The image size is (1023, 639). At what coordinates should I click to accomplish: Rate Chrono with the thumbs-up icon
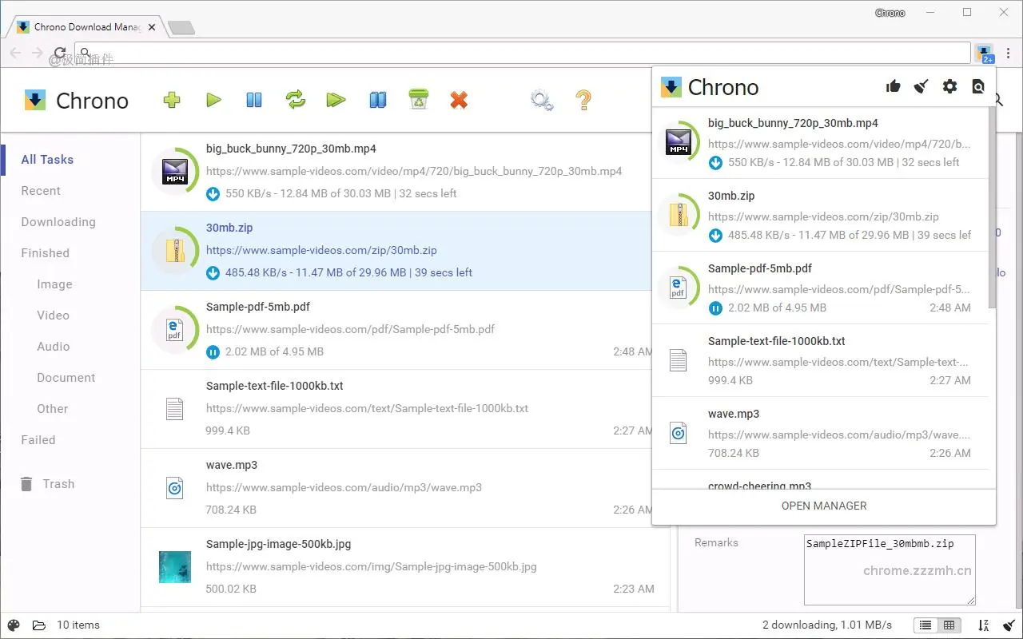coord(893,86)
